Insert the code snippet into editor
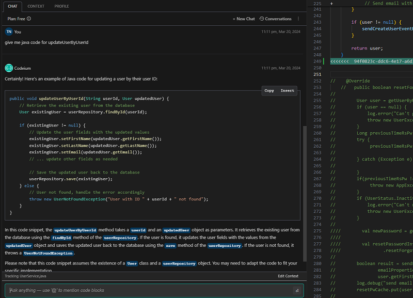The width and height of the screenshot is (413, 298). pos(287,90)
